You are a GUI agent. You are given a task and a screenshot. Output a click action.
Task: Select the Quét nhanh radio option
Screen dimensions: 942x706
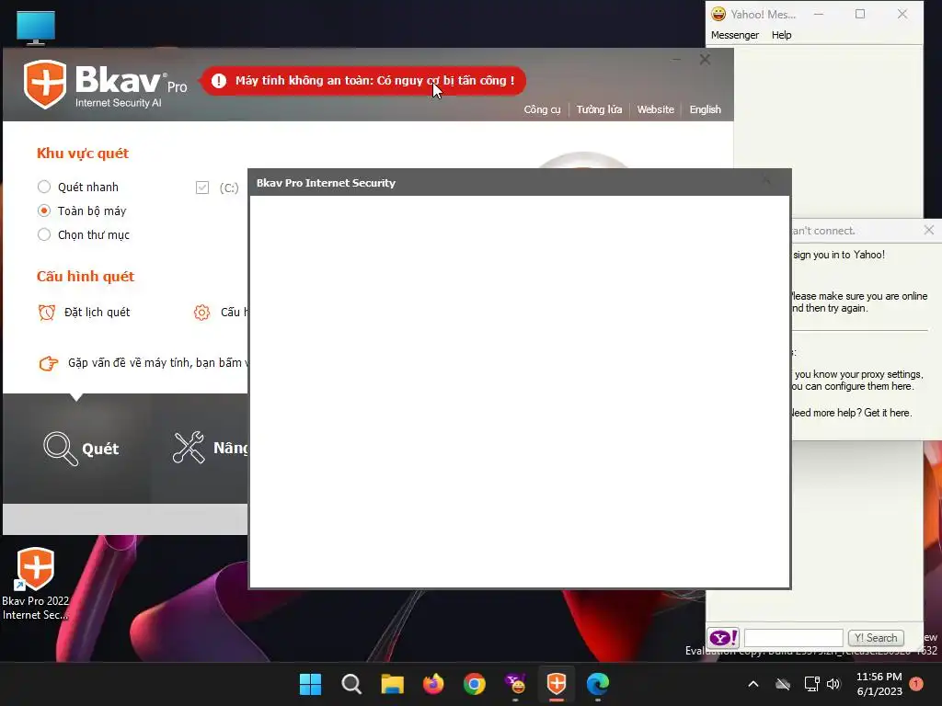44,187
